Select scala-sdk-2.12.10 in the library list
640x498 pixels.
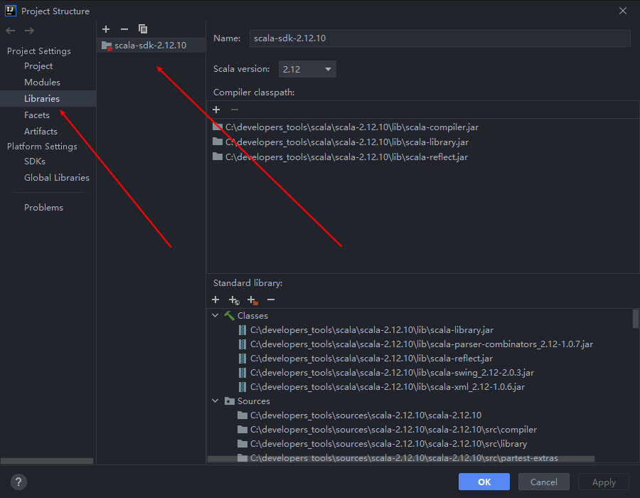pyautogui.click(x=151, y=46)
